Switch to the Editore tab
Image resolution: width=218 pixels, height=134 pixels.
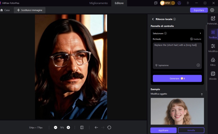click(x=119, y=3)
